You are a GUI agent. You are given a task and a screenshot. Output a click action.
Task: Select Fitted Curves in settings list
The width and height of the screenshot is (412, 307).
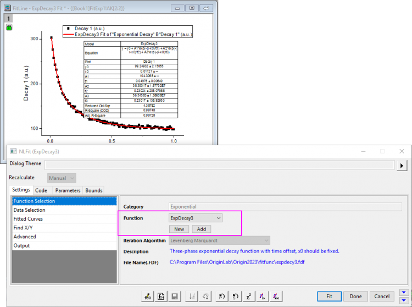pyautogui.click(x=29, y=219)
